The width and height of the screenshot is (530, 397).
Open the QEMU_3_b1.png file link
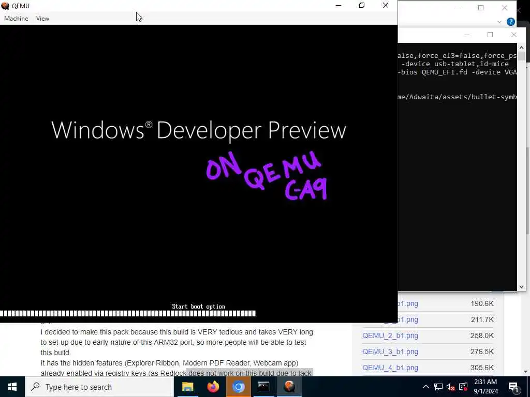(x=390, y=352)
